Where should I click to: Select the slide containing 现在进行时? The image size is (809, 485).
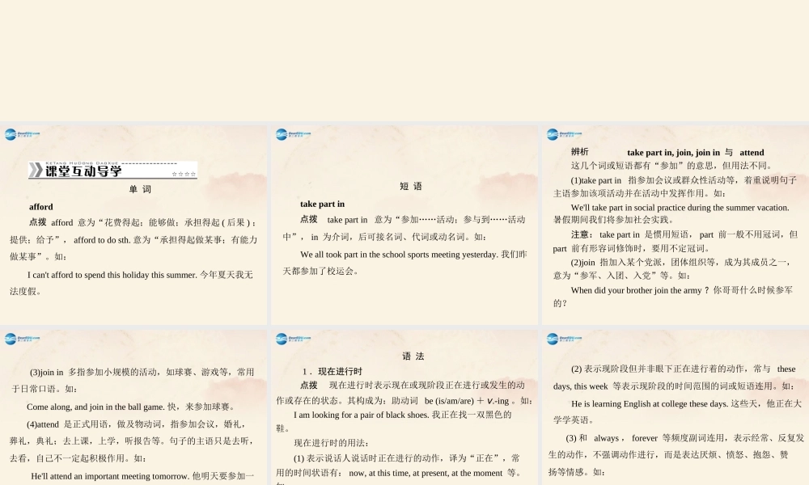[404, 404]
